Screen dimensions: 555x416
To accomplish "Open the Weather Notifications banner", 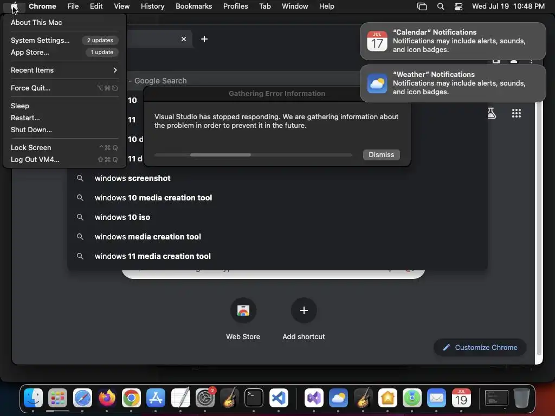I will [453, 83].
